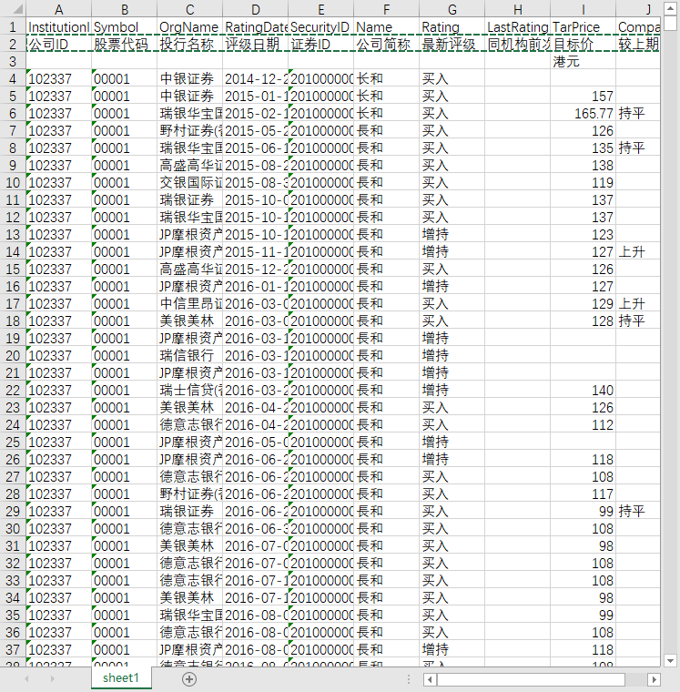Click the add new sheet plus icon
The image size is (680, 692).
189,678
